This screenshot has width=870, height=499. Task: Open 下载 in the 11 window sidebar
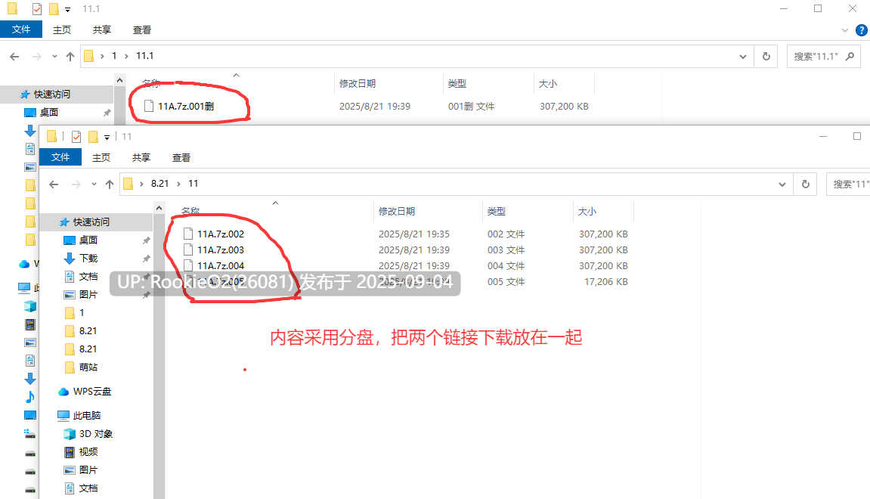pyautogui.click(x=88, y=258)
